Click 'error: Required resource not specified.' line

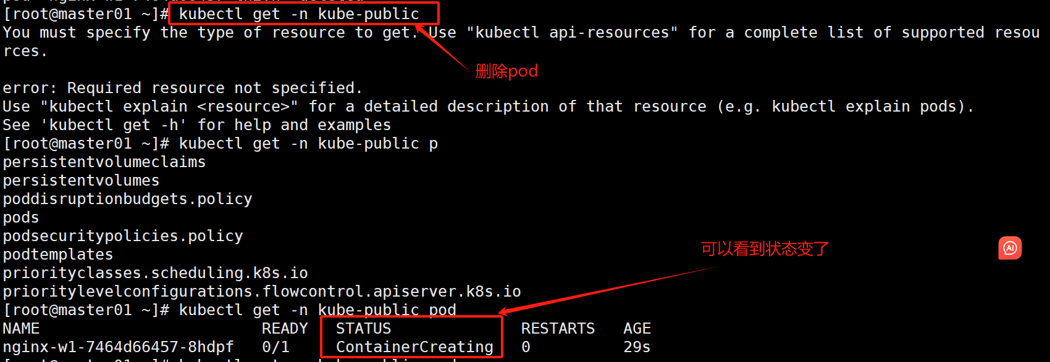coord(182,88)
